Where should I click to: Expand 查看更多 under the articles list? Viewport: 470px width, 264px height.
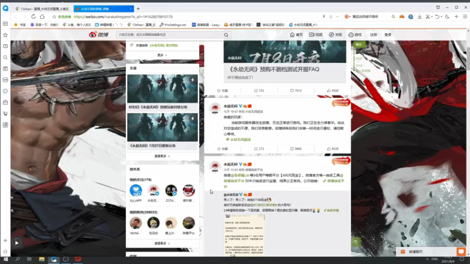pos(162,156)
